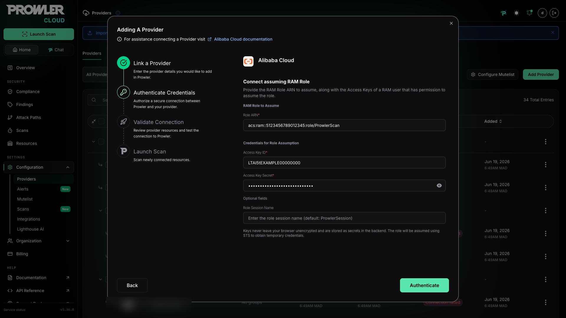Open the All Providers filter dropdown
The image size is (566, 318).
pos(96,74)
